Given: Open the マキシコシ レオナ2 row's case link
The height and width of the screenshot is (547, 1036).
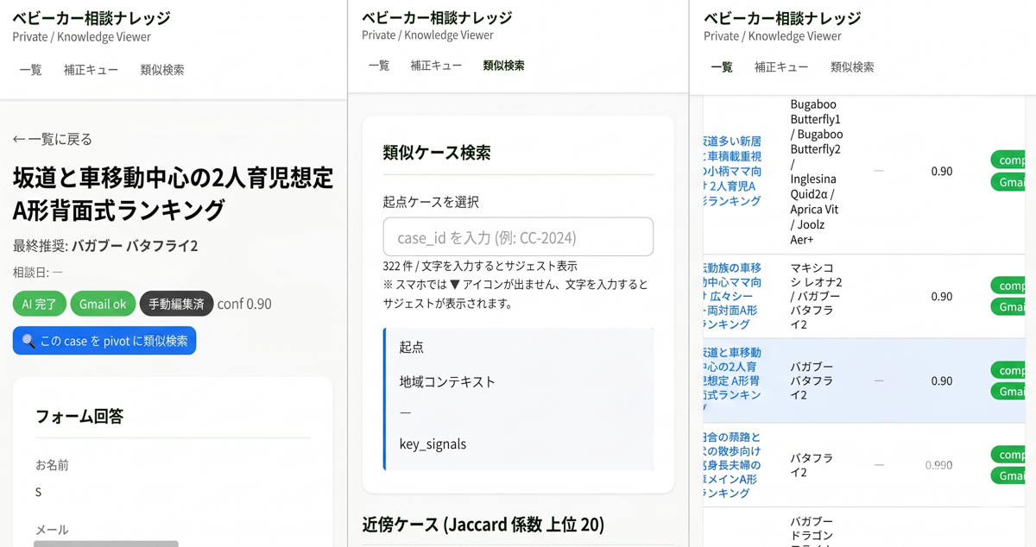Looking at the screenshot, I should point(732,296).
